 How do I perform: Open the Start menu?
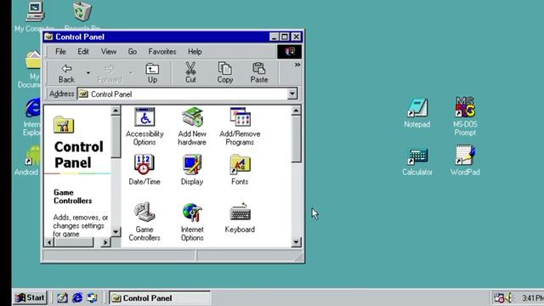tap(31, 297)
